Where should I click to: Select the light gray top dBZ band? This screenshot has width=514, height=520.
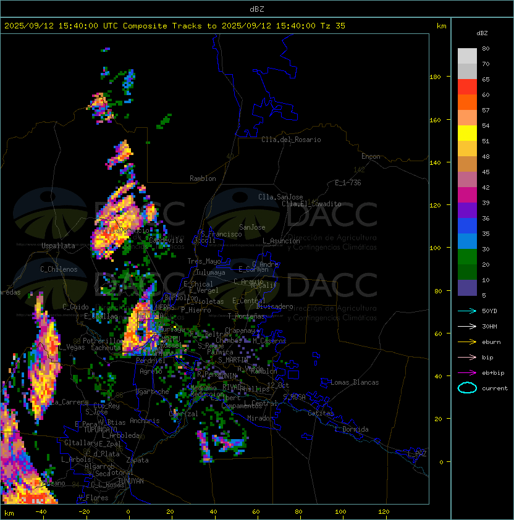(x=467, y=56)
